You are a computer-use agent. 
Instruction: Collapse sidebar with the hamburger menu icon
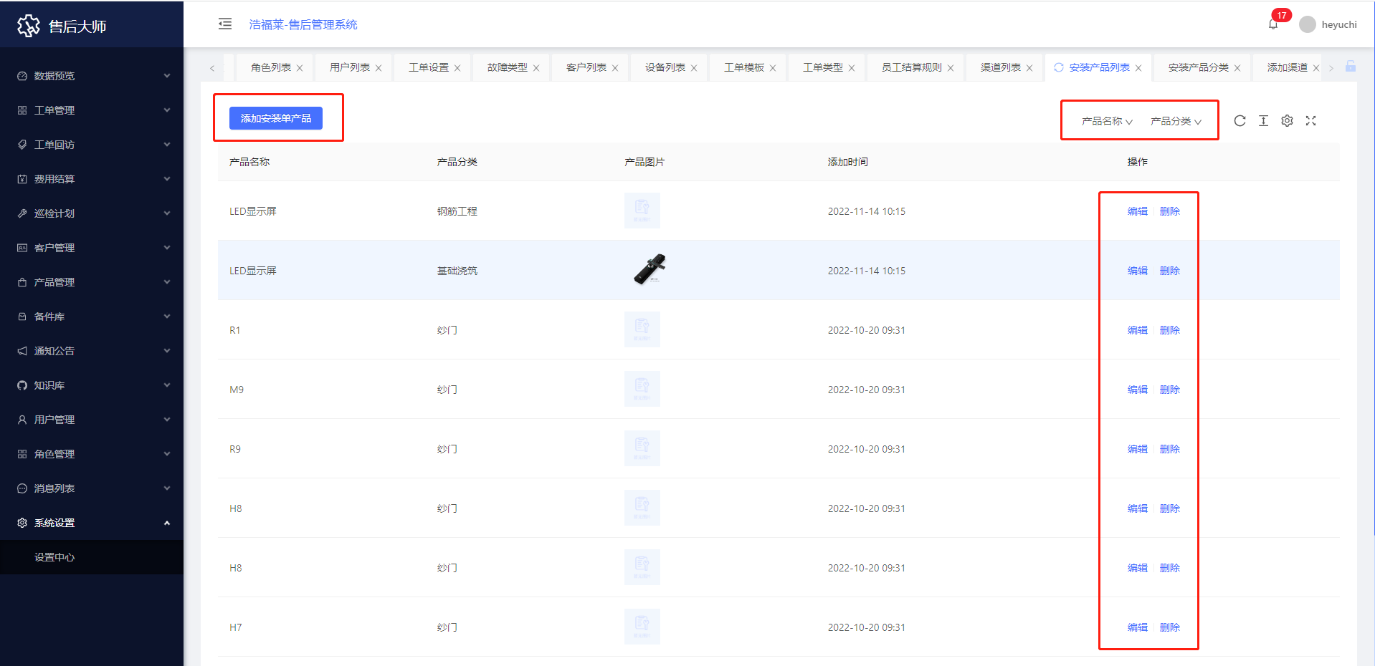point(225,24)
